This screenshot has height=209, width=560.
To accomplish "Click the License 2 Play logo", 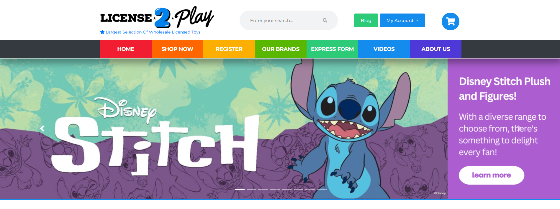I will point(157,17).
